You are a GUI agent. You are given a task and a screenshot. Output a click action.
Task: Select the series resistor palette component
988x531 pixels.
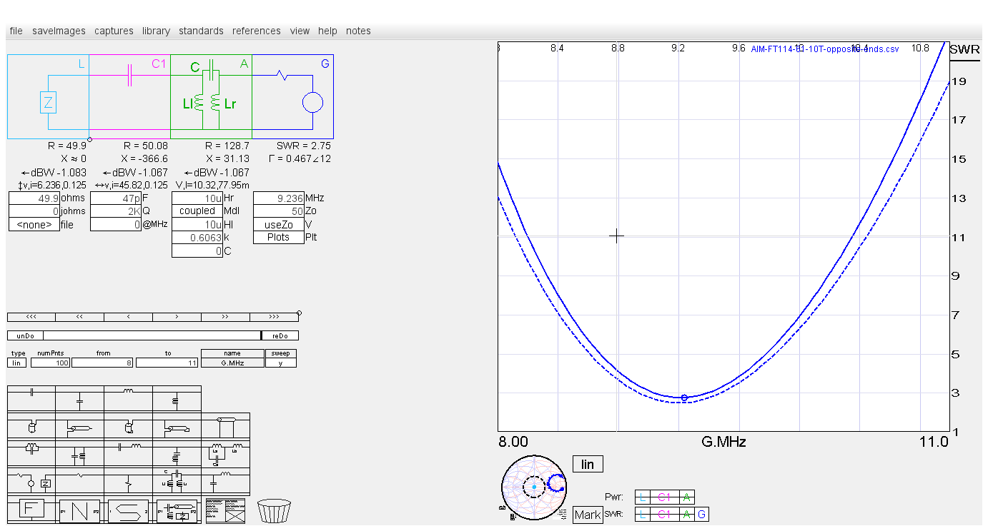click(x=80, y=481)
